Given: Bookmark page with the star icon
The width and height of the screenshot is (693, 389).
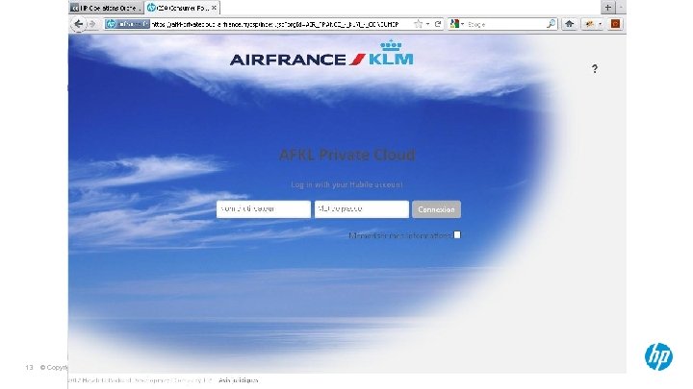Looking at the screenshot, I should 418,24.
